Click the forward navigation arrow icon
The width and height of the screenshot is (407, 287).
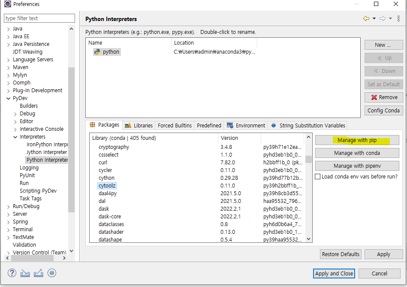[383, 18]
